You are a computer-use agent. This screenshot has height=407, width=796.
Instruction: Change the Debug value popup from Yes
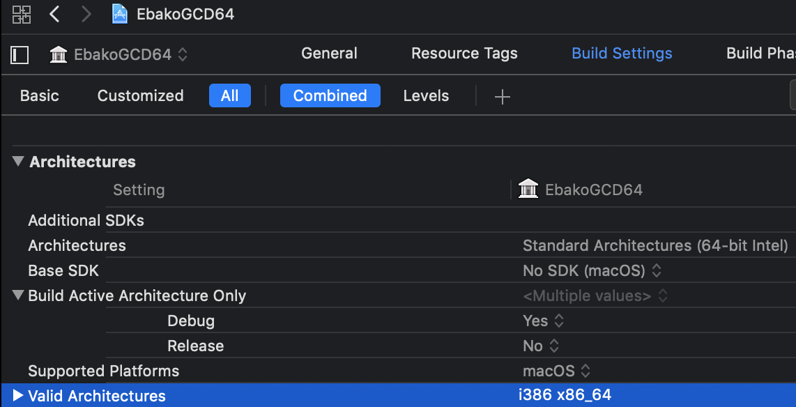click(x=543, y=321)
